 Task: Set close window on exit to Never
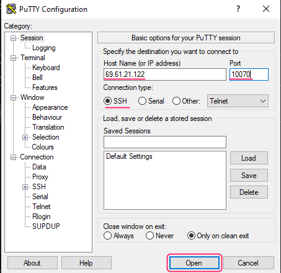(x=149, y=236)
